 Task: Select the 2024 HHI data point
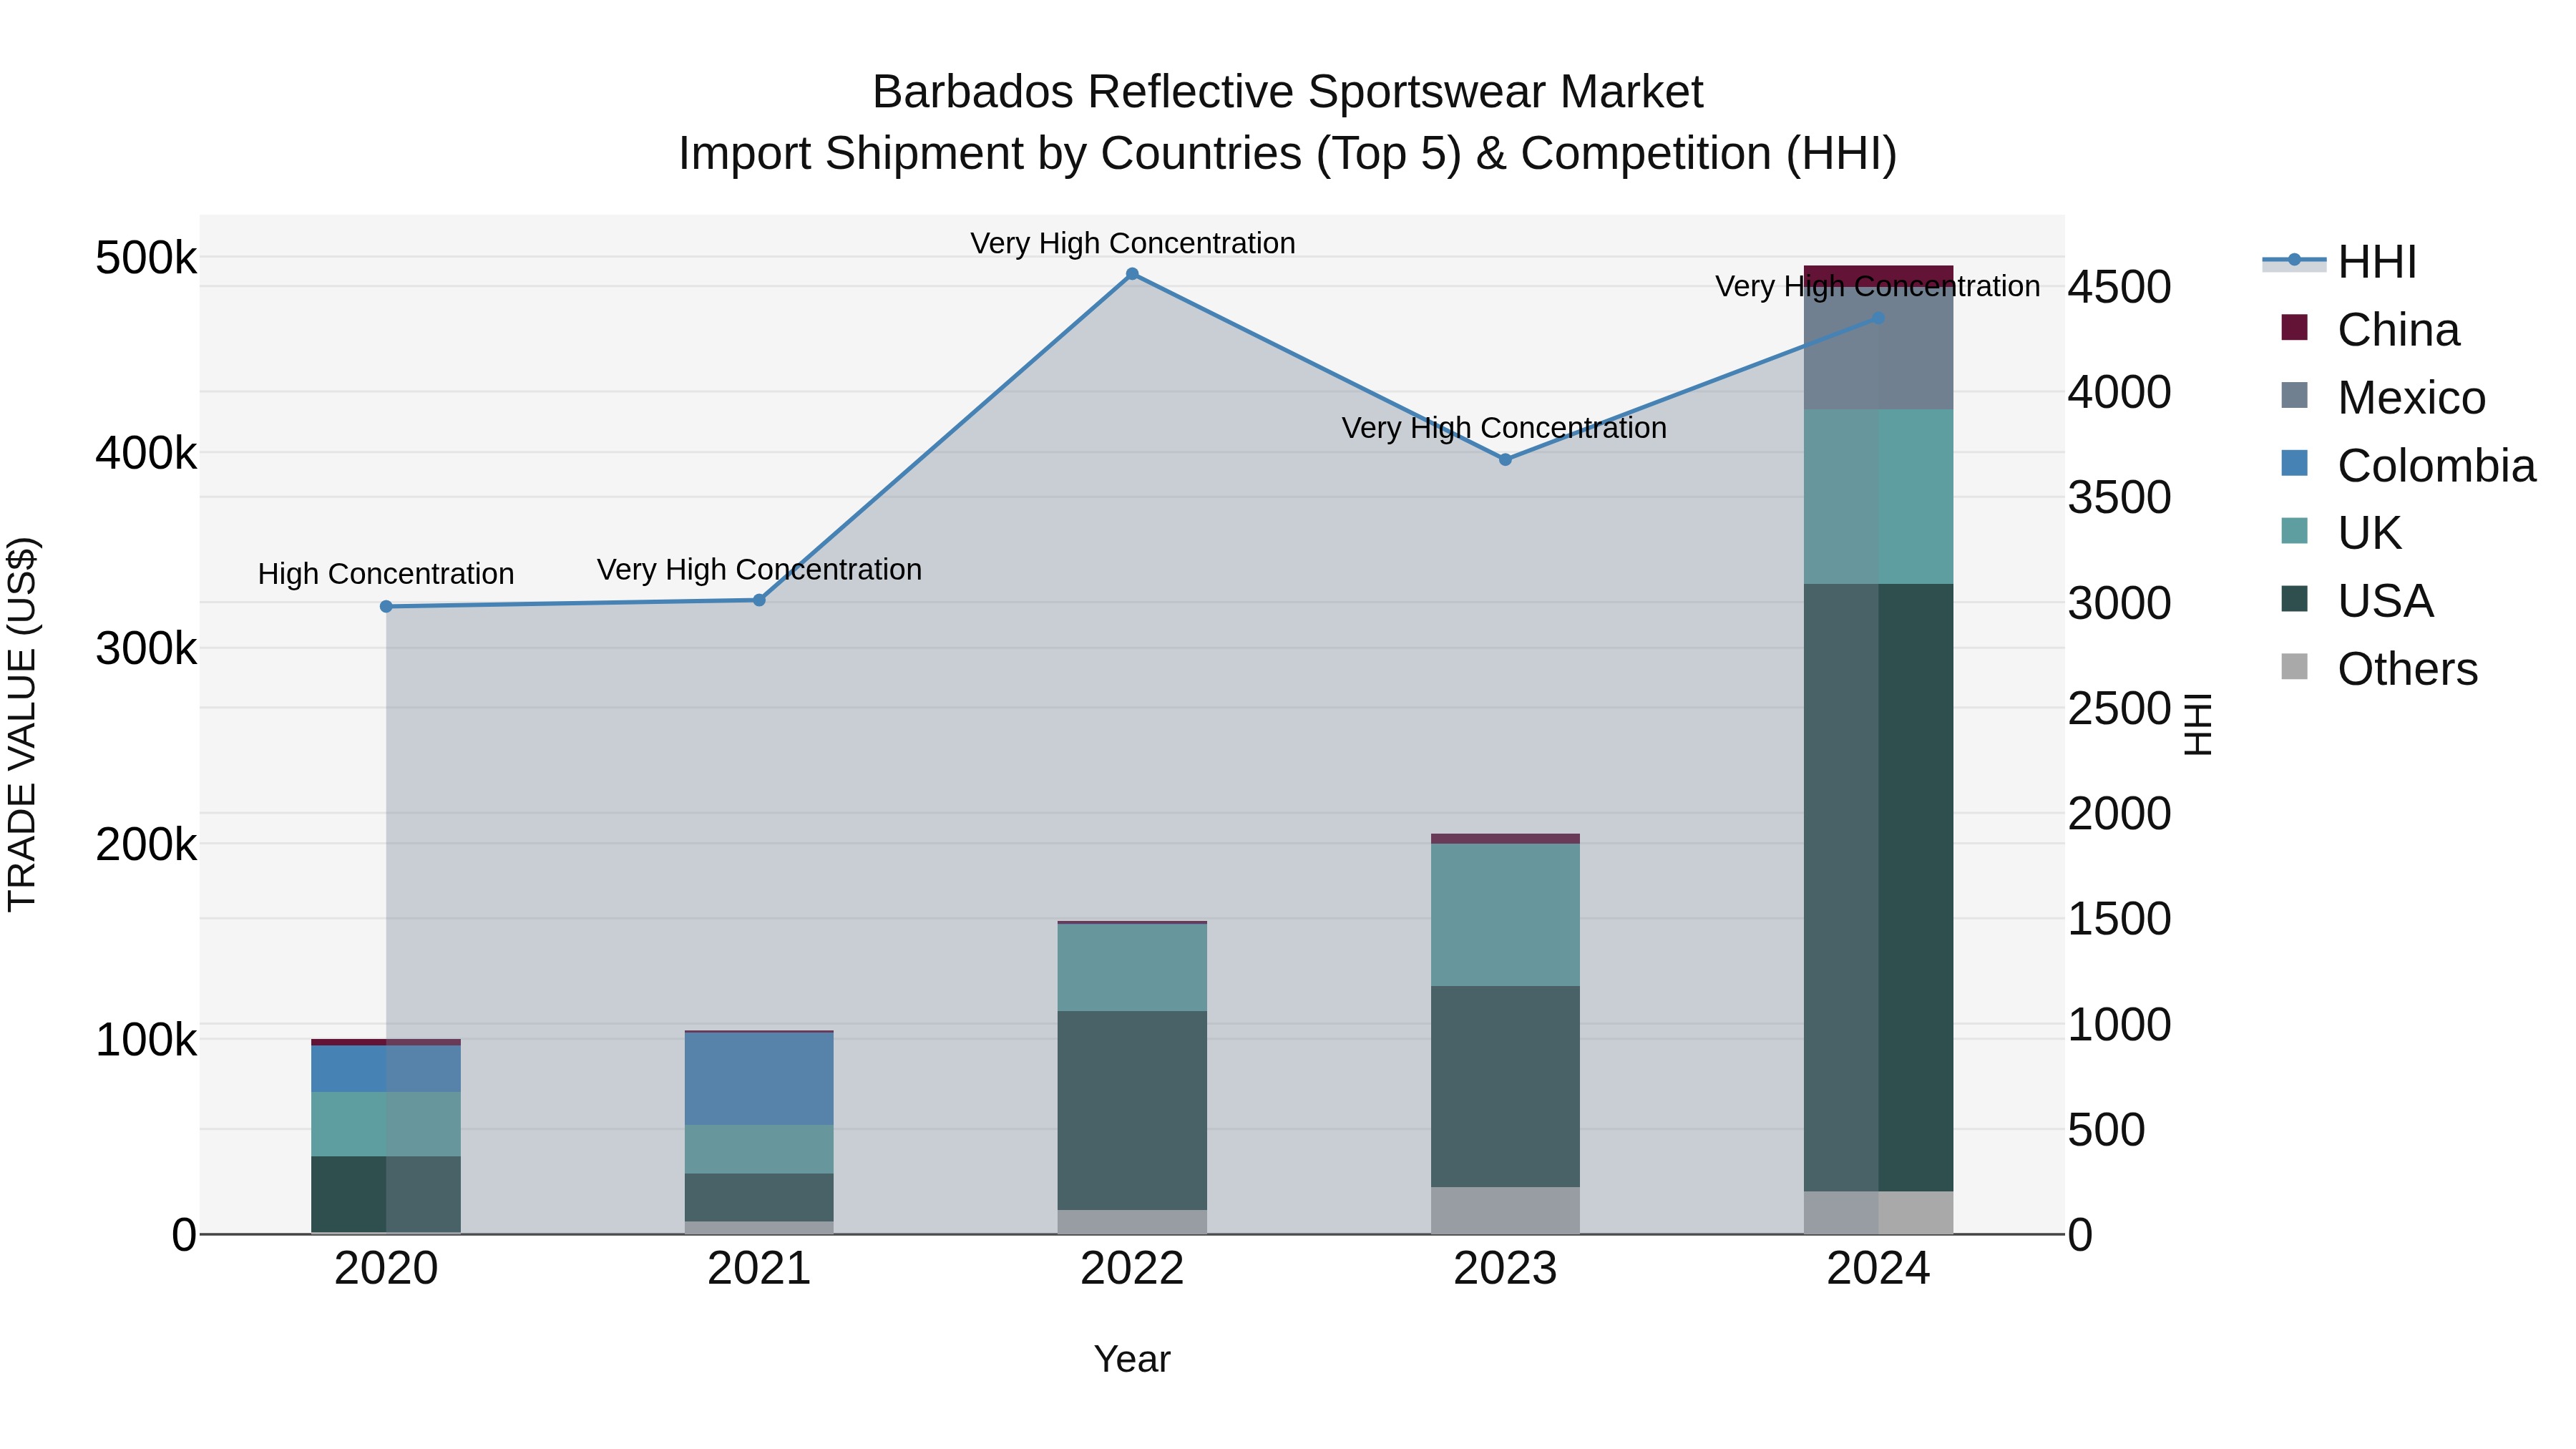pos(1878,318)
